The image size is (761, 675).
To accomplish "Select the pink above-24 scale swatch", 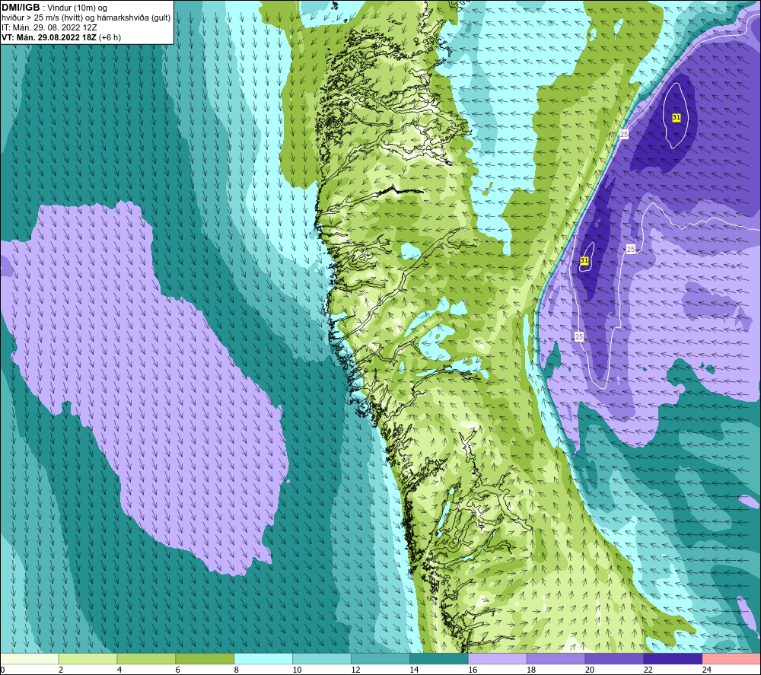I will pyautogui.click(x=731, y=659).
